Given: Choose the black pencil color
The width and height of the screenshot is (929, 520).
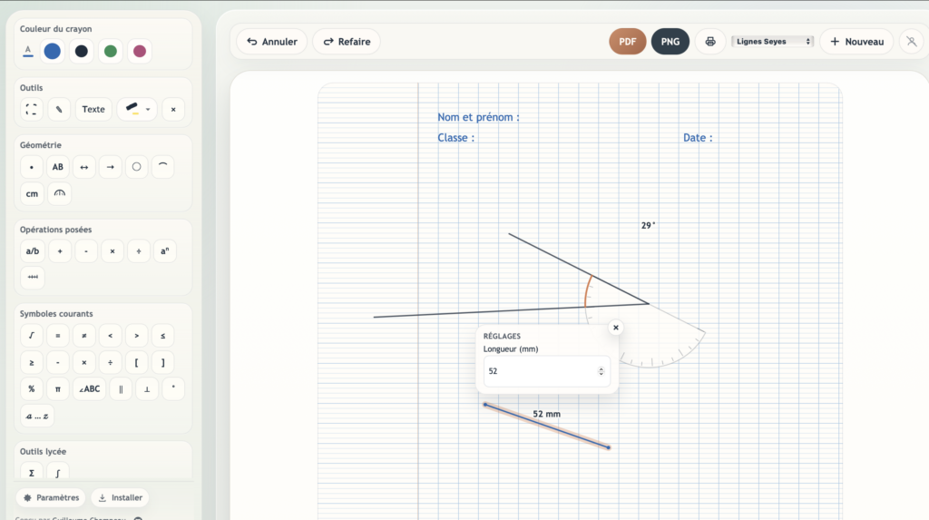Looking at the screenshot, I should 81,51.
